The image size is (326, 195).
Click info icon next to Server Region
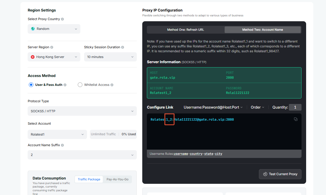(52, 47)
